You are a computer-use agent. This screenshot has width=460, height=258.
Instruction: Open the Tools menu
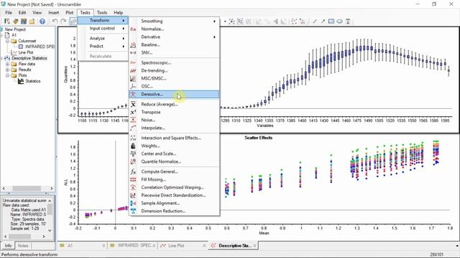pyautogui.click(x=102, y=13)
